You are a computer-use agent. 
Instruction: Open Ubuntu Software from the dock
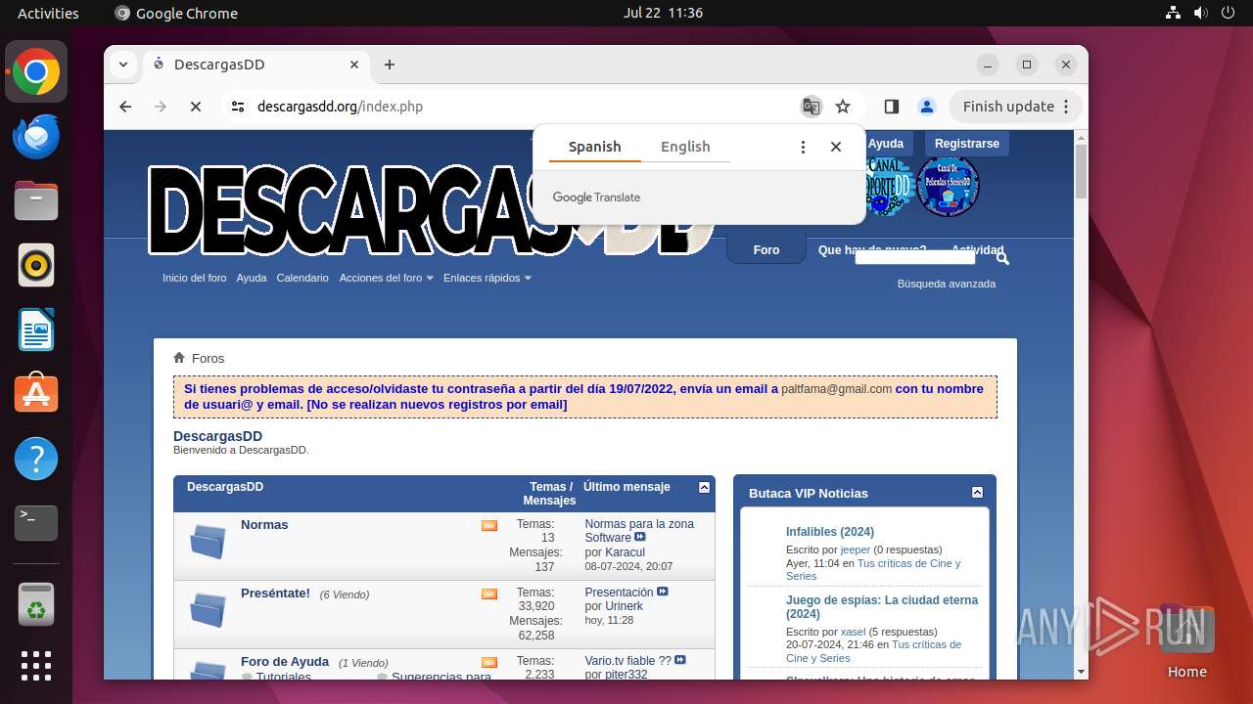(36, 394)
